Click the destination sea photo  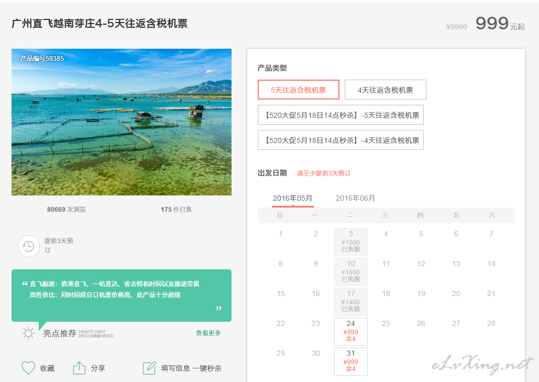coord(122,122)
